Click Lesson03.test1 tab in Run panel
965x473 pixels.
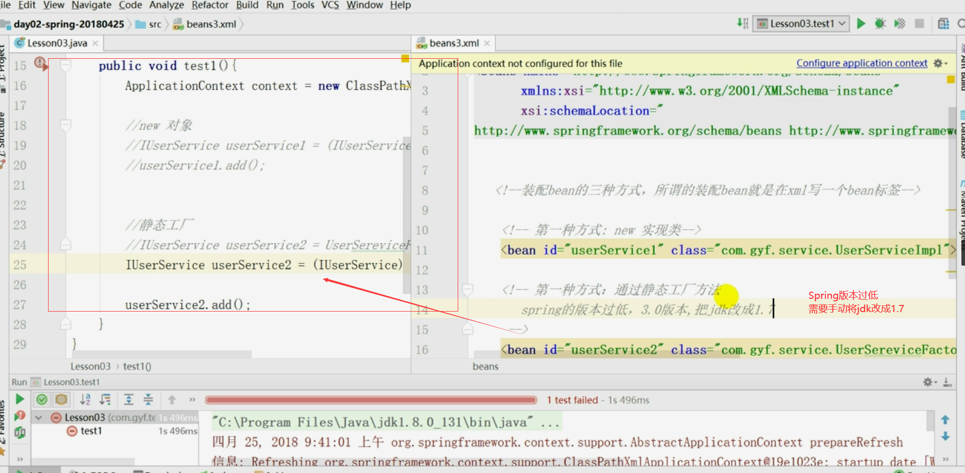coord(65,382)
